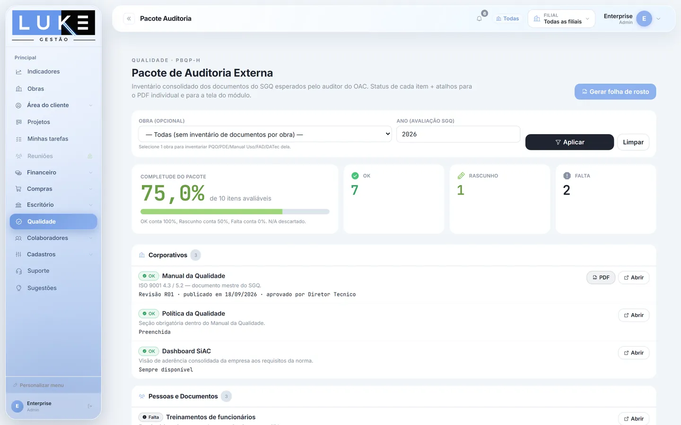Screen dimensions: 681x425
Task: Click the Corporativos section building icon
Action: (x=142, y=255)
